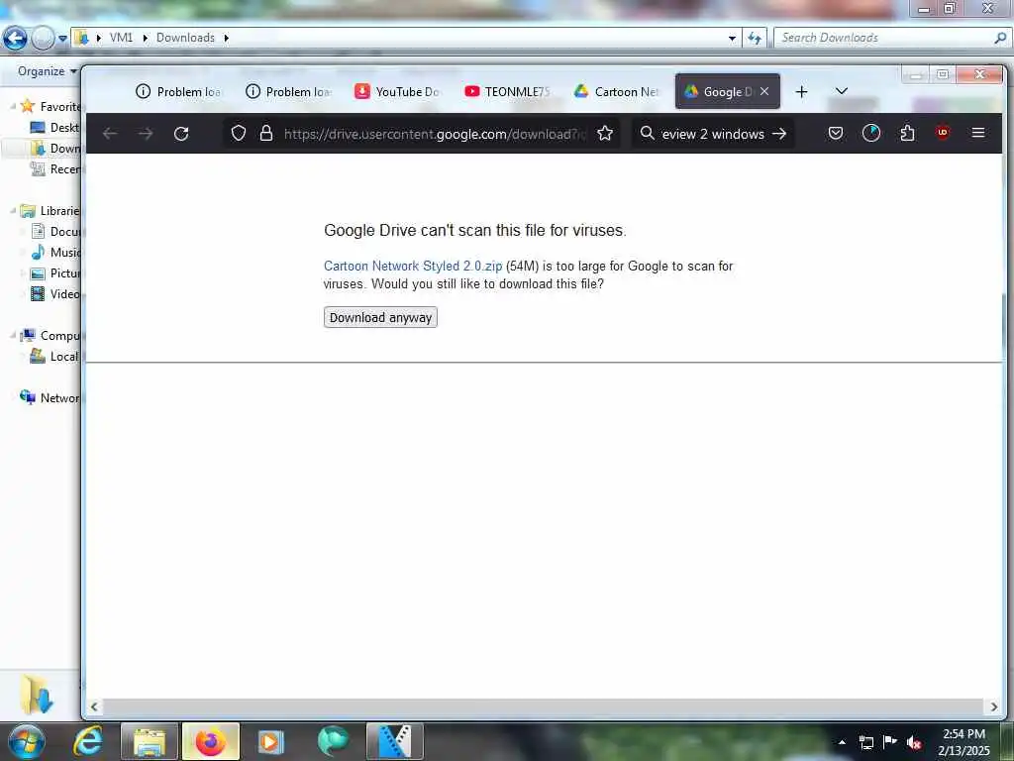Show site security padlock info
Screen dimensions: 1014x761
click(265, 134)
